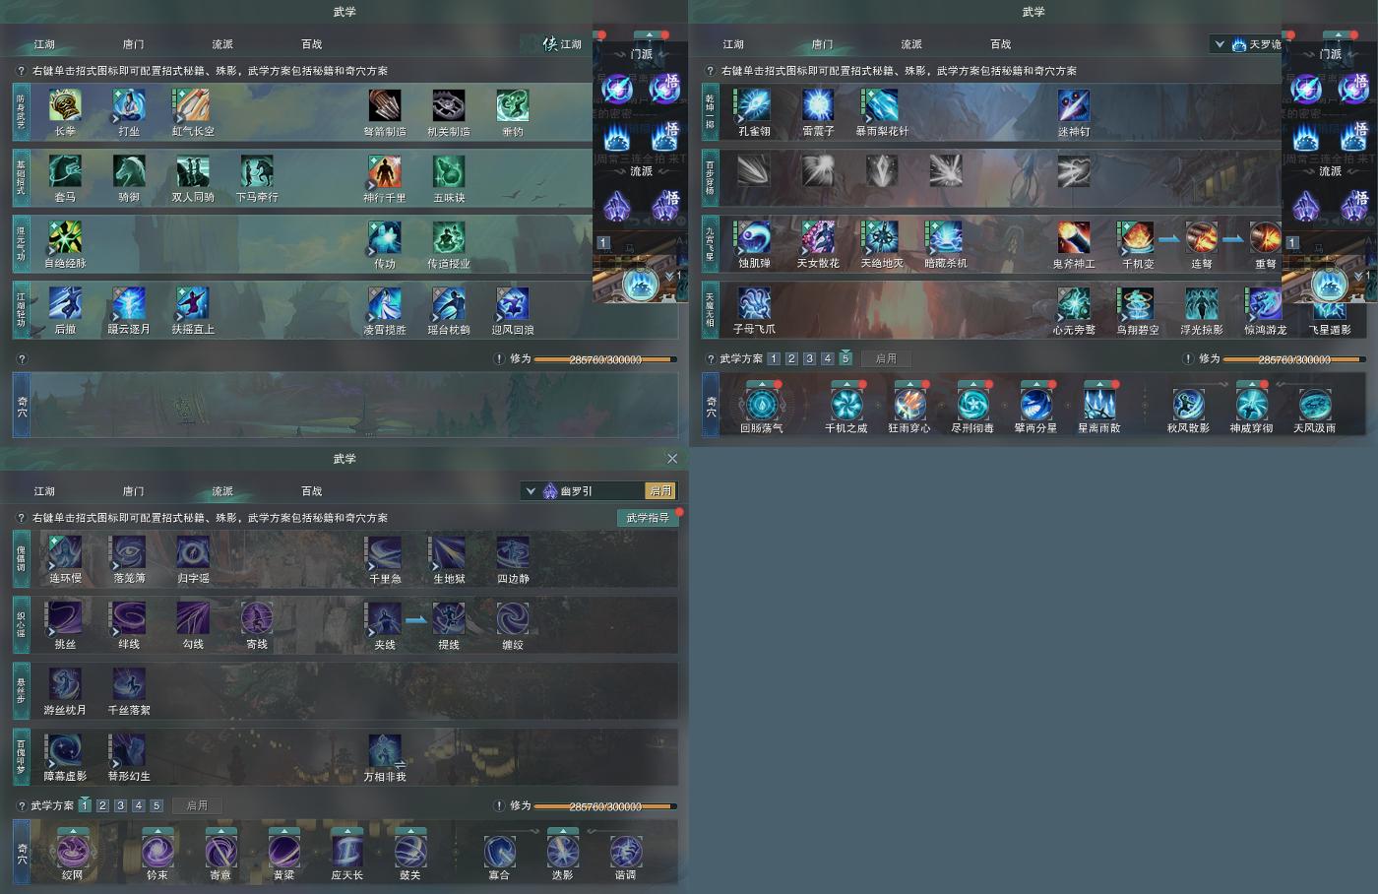Select 武学方案 5 in the 天罗诡 window
The width and height of the screenshot is (1378, 894).
(x=845, y=359)
